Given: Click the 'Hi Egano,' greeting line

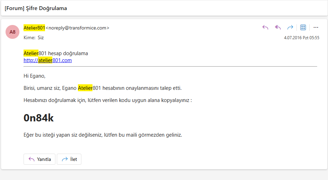Looking at the screenshot, I should click(x=35, y=76).
